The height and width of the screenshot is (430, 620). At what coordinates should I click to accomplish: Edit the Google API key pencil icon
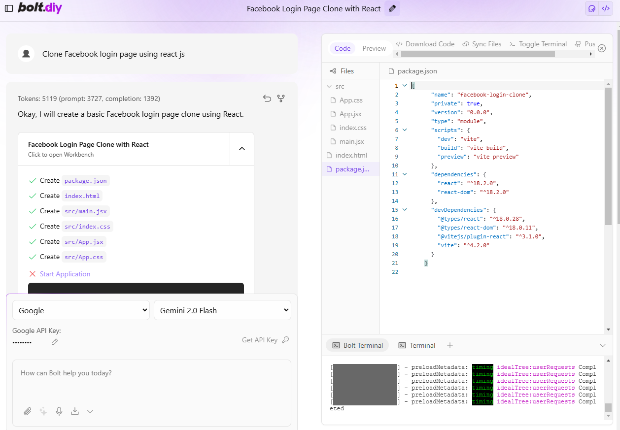tap(55, 342)
